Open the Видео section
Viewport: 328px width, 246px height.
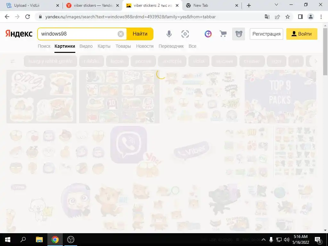[86, 46]
